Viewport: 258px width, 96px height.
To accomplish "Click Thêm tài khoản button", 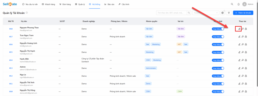I will coord(243,13).
